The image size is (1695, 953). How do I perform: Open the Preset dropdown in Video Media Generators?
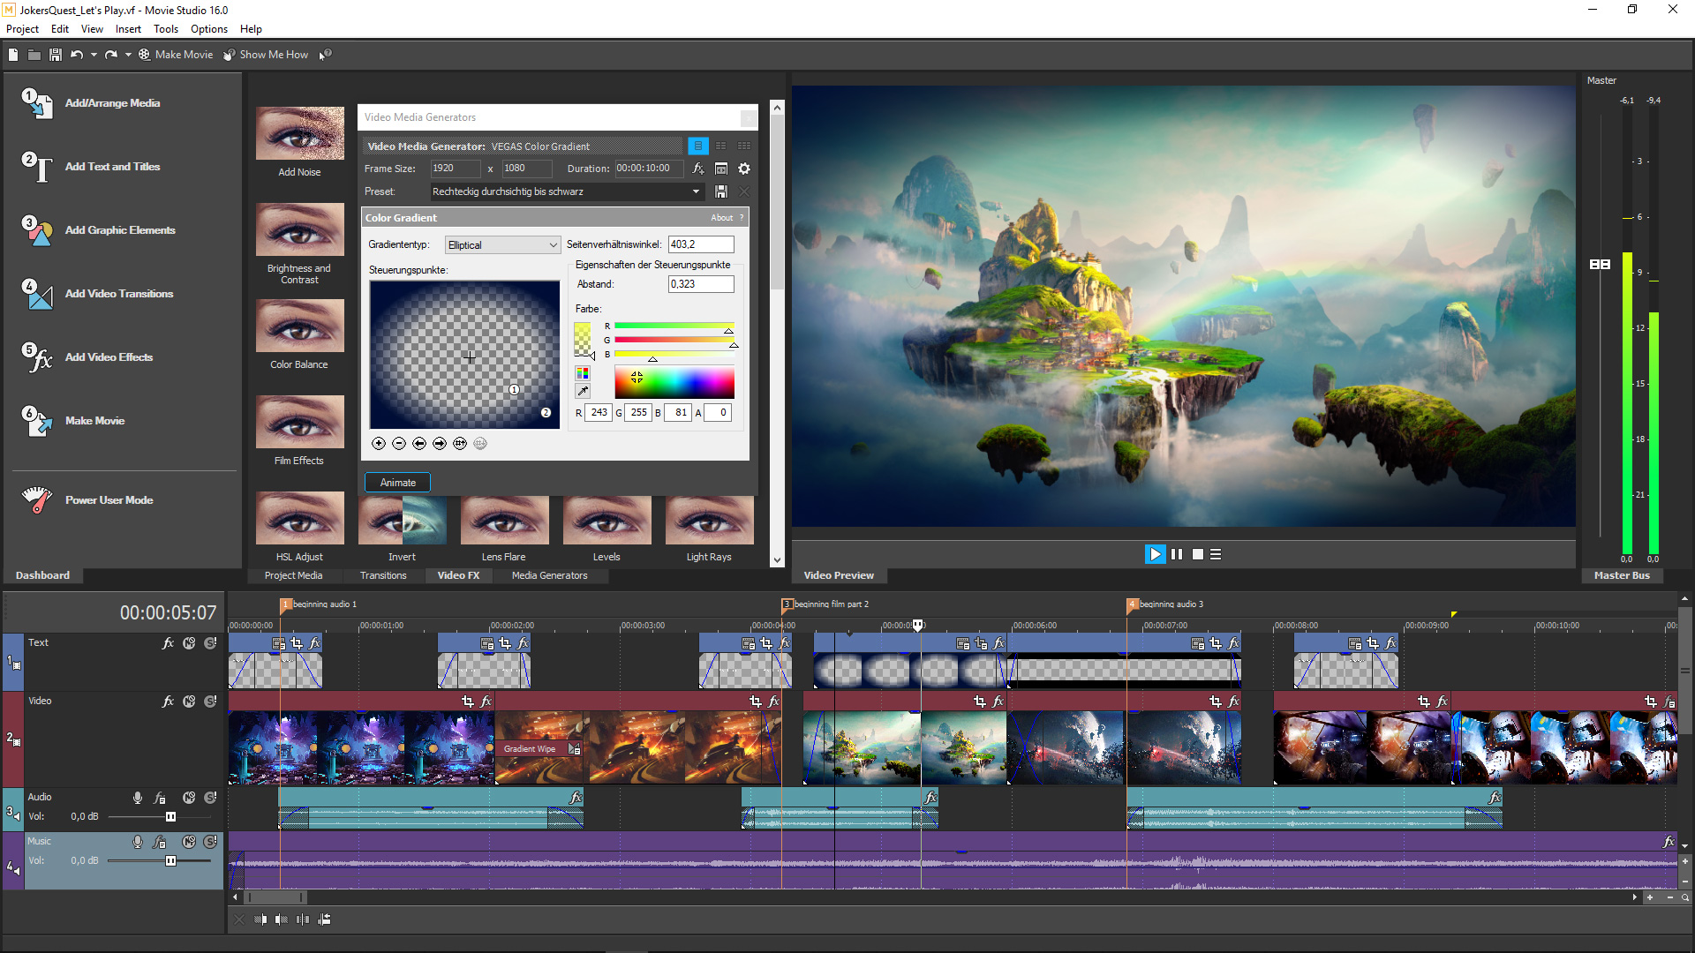[697, 191]
